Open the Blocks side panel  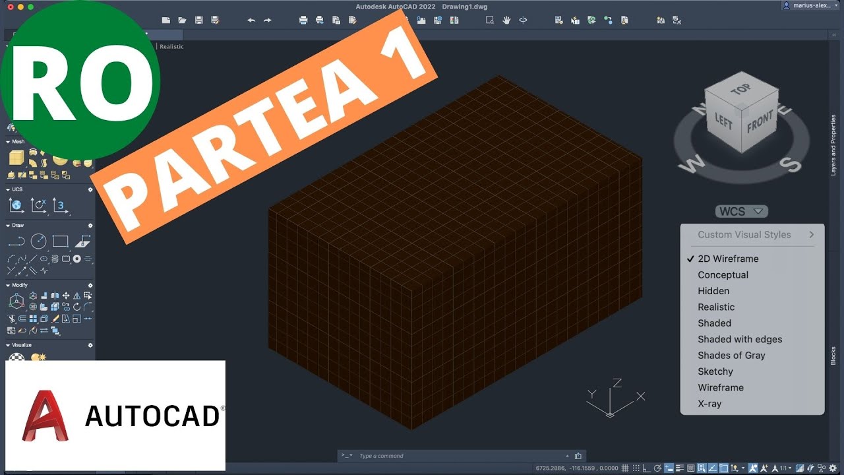[x=833, y=356]
